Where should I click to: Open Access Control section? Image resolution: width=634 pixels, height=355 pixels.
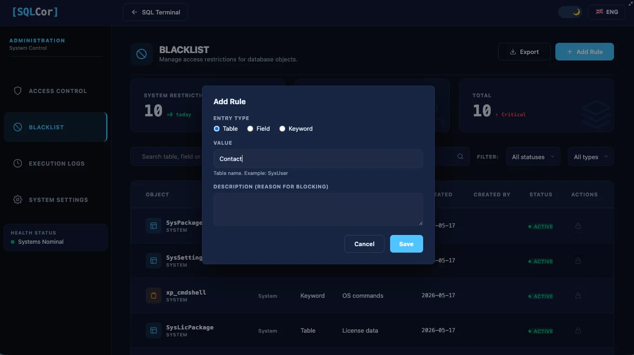(55, 91)
